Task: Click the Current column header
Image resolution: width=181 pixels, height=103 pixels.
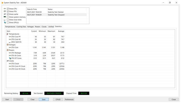Action: pos(33,31)
